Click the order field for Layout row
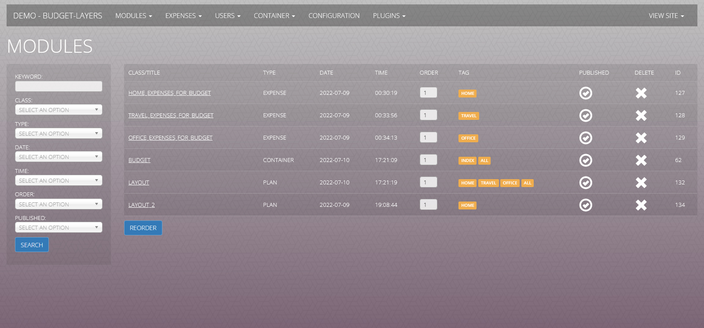This screenshot has height=328, width=704. 428,182
